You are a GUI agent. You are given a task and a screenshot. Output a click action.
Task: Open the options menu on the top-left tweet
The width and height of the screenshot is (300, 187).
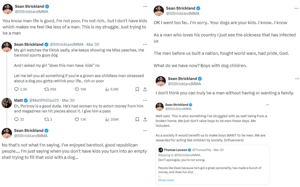tap(145, 6)
